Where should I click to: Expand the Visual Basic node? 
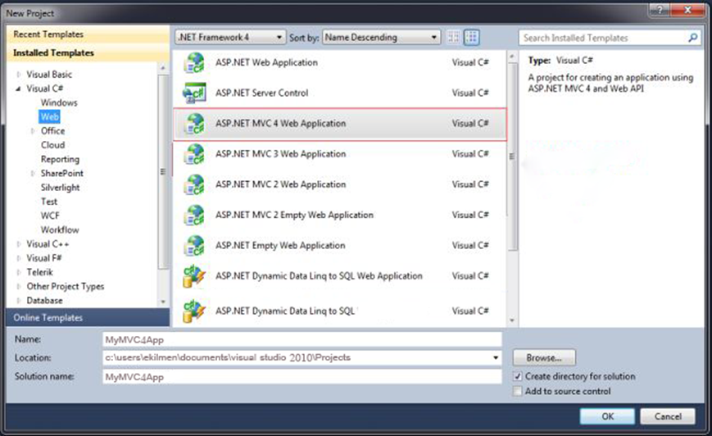[19, 75]
